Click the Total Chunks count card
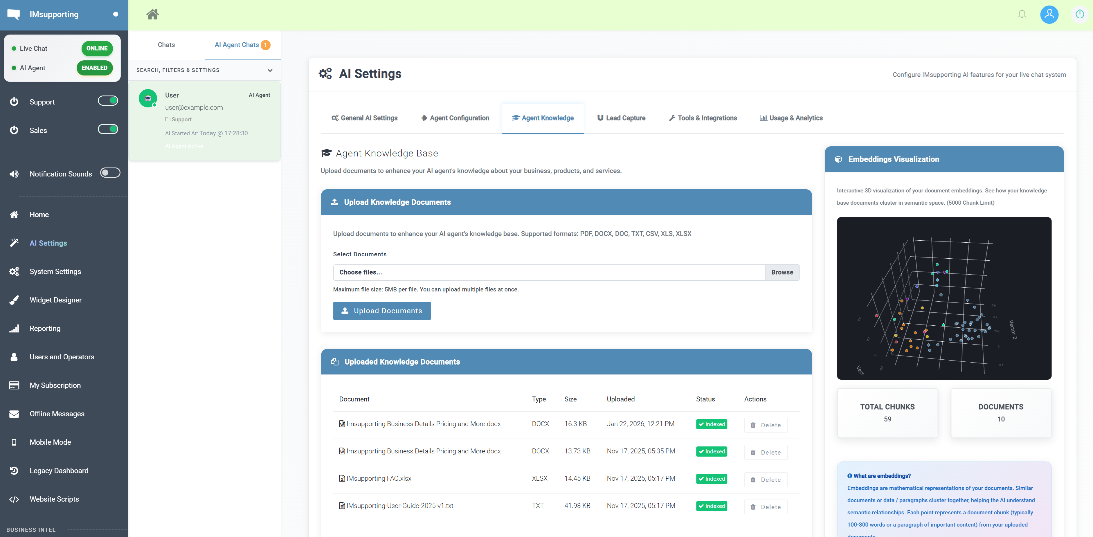 tap(887, 413)
